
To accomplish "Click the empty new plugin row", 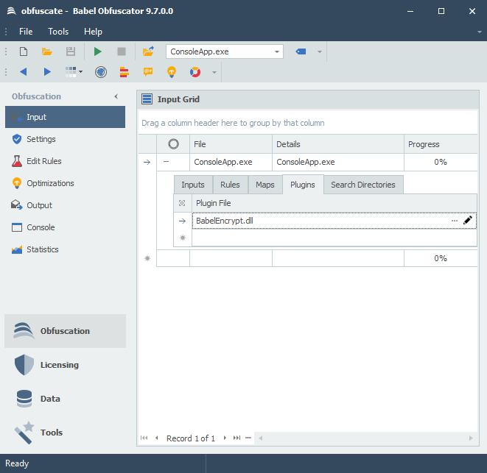I will [334, 238].
